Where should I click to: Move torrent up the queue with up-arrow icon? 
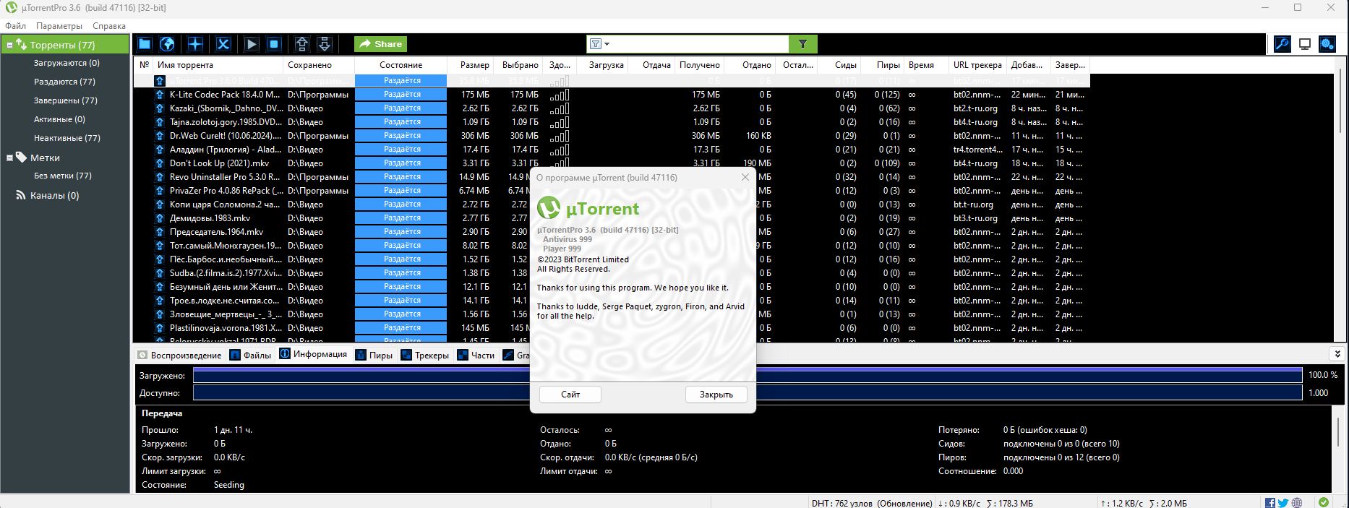pyautogui.click(x=302, y=44)
